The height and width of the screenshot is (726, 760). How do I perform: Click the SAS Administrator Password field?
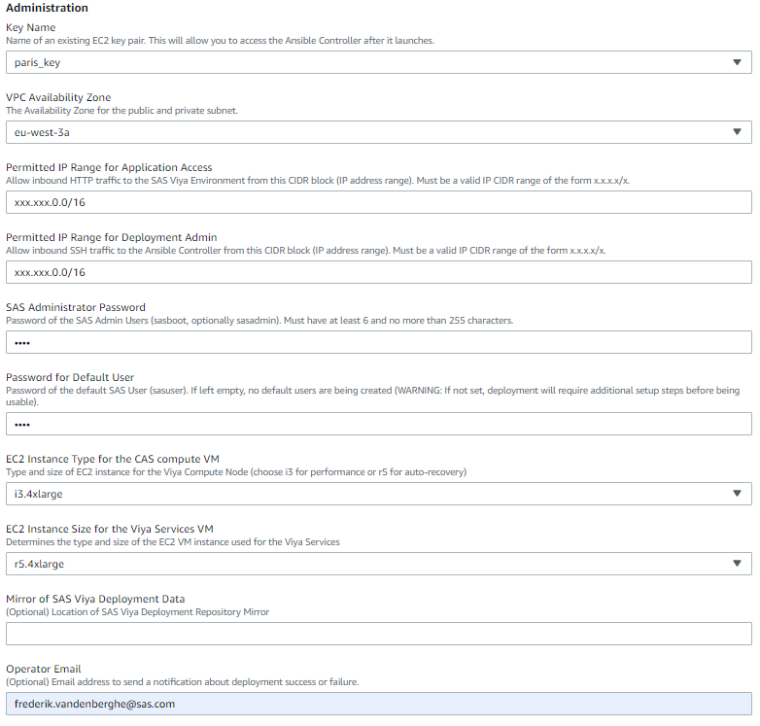[379, 342]
